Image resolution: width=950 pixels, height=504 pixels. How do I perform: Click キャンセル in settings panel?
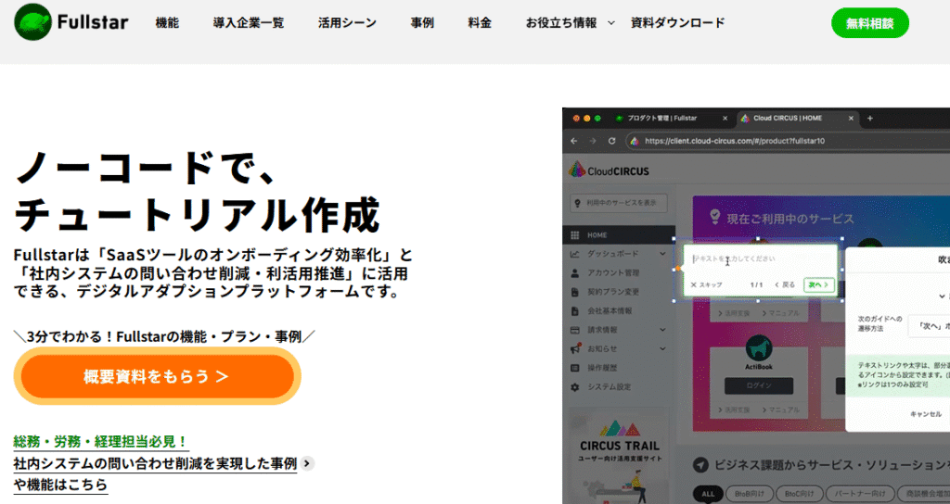click(x=926, y=414)
